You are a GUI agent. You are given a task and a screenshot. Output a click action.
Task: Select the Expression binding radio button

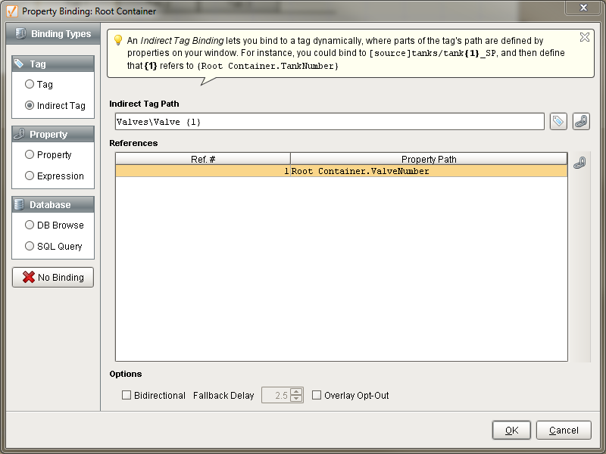point(30,176)
